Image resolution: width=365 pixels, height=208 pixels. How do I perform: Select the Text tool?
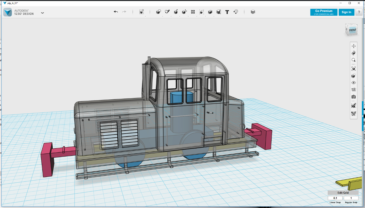(227, 12)
